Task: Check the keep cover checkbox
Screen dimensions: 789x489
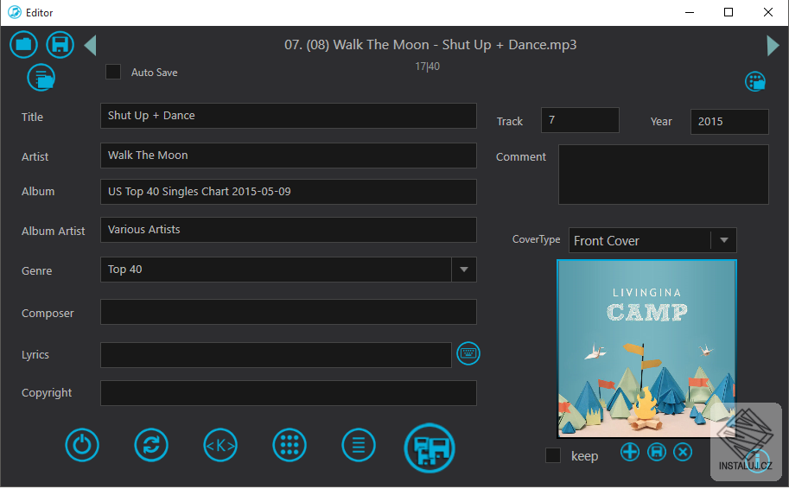Action: pos(553,455)
